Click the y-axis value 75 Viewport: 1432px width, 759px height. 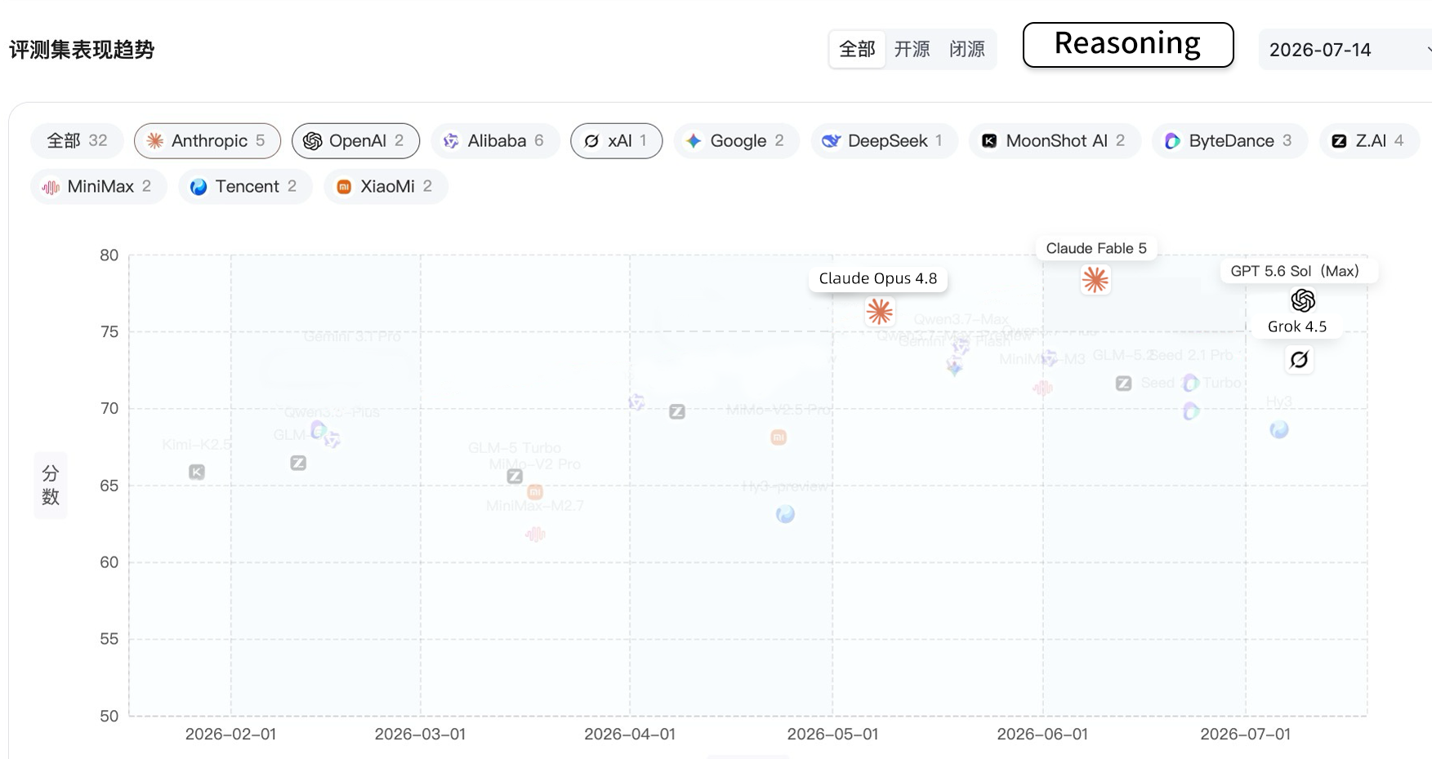point(109,331)
